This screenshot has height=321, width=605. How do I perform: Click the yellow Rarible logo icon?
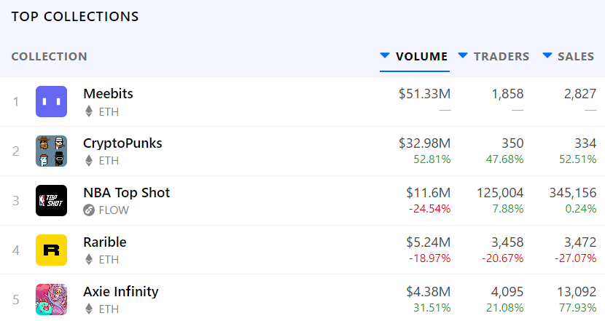click(51, 250)
